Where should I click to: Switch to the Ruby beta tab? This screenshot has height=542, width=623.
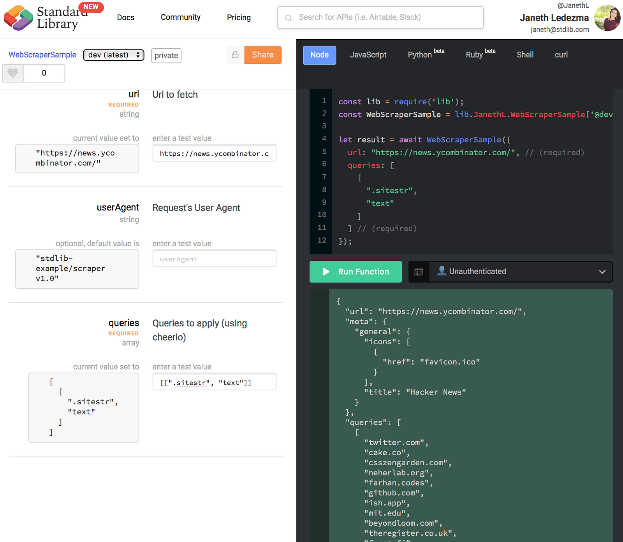[480, 54]
